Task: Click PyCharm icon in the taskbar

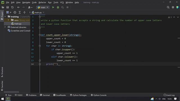Action: click(x=8, y=99)
